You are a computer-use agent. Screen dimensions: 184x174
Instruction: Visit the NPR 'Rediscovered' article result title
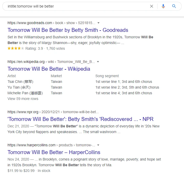(80, 119)
